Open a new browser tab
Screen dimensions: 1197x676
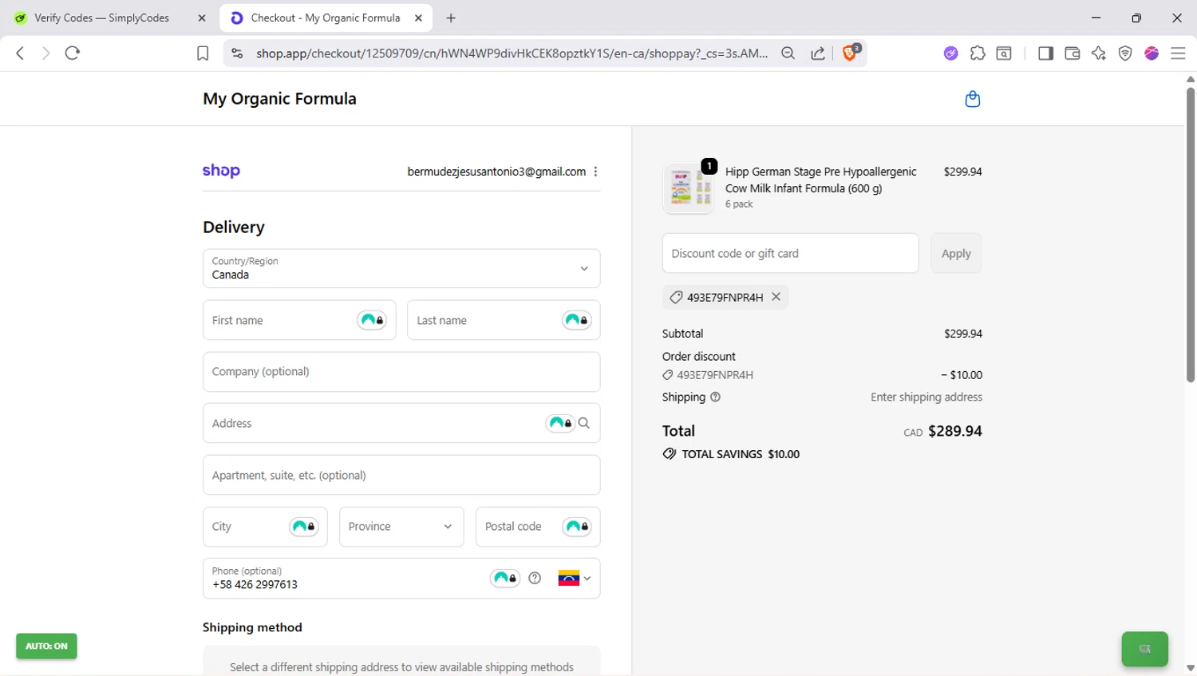(x=451, y=18)
